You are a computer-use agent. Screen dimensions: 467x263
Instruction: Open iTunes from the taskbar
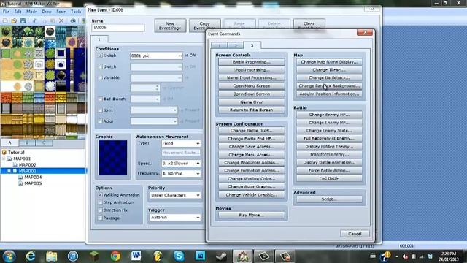(73, 256)
